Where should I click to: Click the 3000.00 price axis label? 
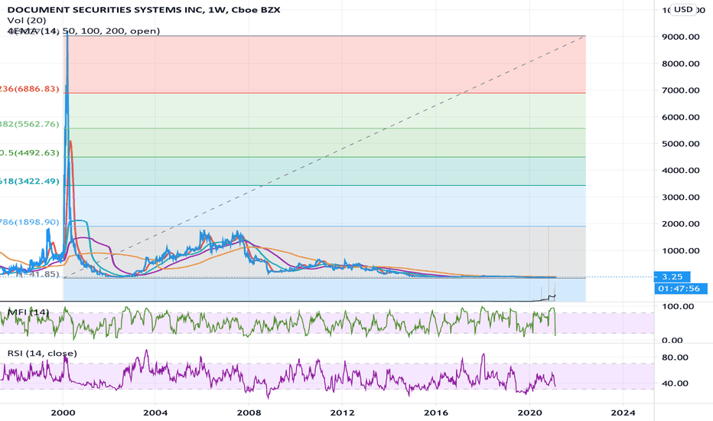click(681, 197)
